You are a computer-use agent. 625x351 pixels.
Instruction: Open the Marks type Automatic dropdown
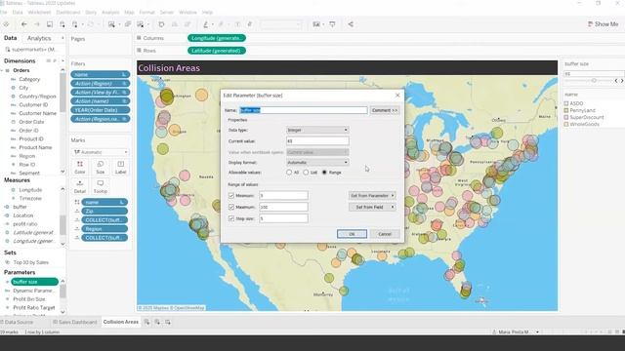coord(101,152)
